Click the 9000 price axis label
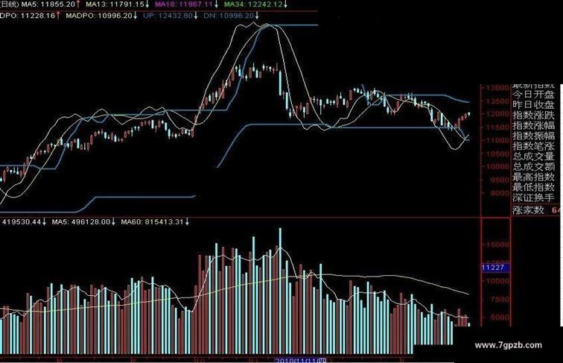 [500, 193]
